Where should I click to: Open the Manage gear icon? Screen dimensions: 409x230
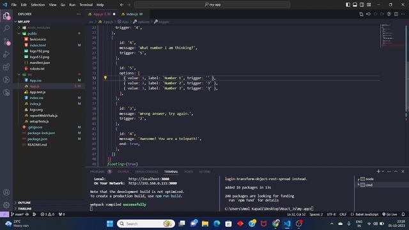[x=6, y=205]
